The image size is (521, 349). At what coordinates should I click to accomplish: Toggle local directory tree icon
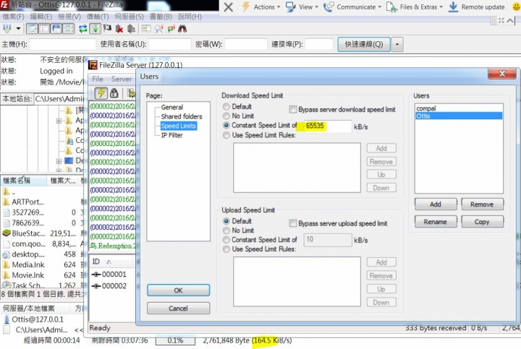coord(44,29)
